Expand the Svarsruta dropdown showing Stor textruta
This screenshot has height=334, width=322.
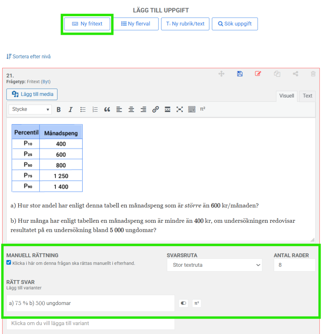(x=214, y=265)
